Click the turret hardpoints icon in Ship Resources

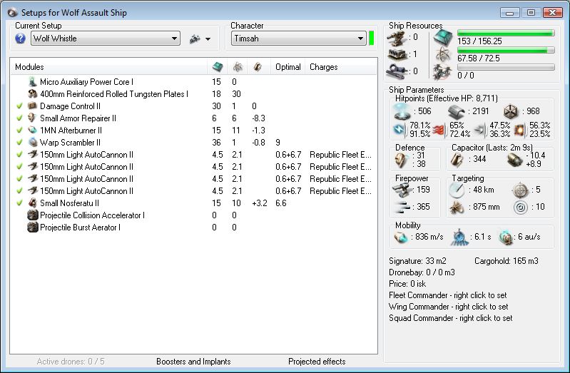pos(397,38)
